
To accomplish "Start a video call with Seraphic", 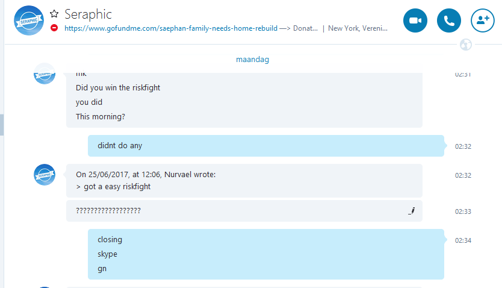I will [415, 20].
